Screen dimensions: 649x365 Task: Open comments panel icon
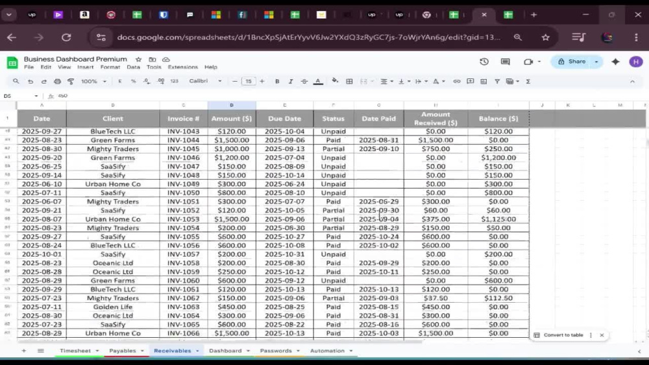(506, 62)
